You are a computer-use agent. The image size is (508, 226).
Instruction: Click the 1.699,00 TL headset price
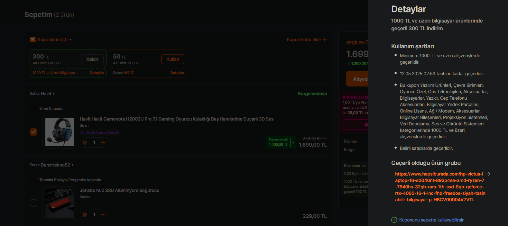click(x=313, y=145)
